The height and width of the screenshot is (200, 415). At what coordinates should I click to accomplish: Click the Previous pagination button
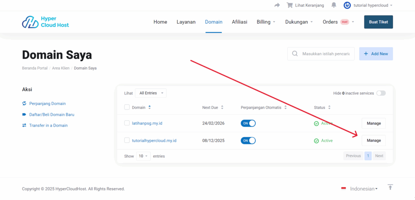[353, 156]
